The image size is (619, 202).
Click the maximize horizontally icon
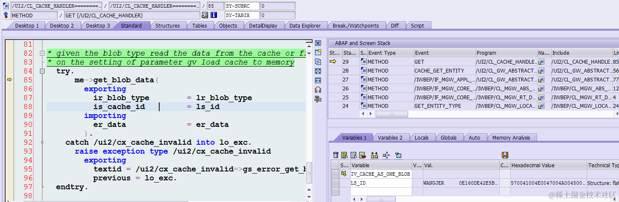pyautogui.click(x=318, y=80)
